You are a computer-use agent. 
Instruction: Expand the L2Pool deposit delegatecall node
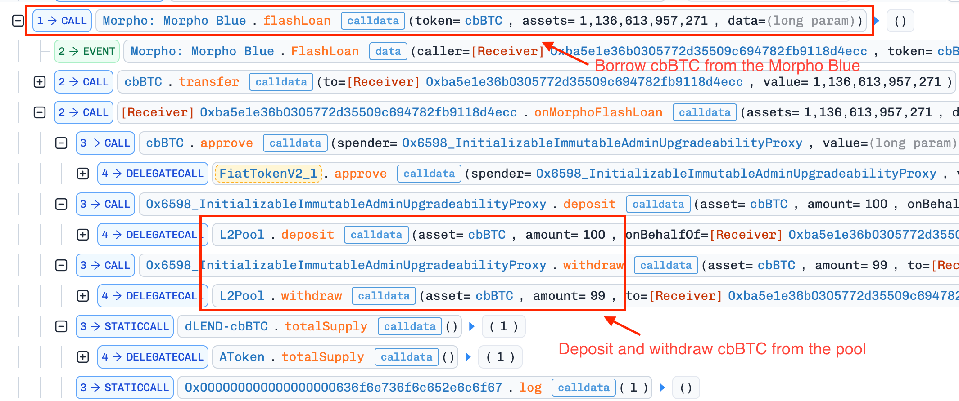(83, 235)
